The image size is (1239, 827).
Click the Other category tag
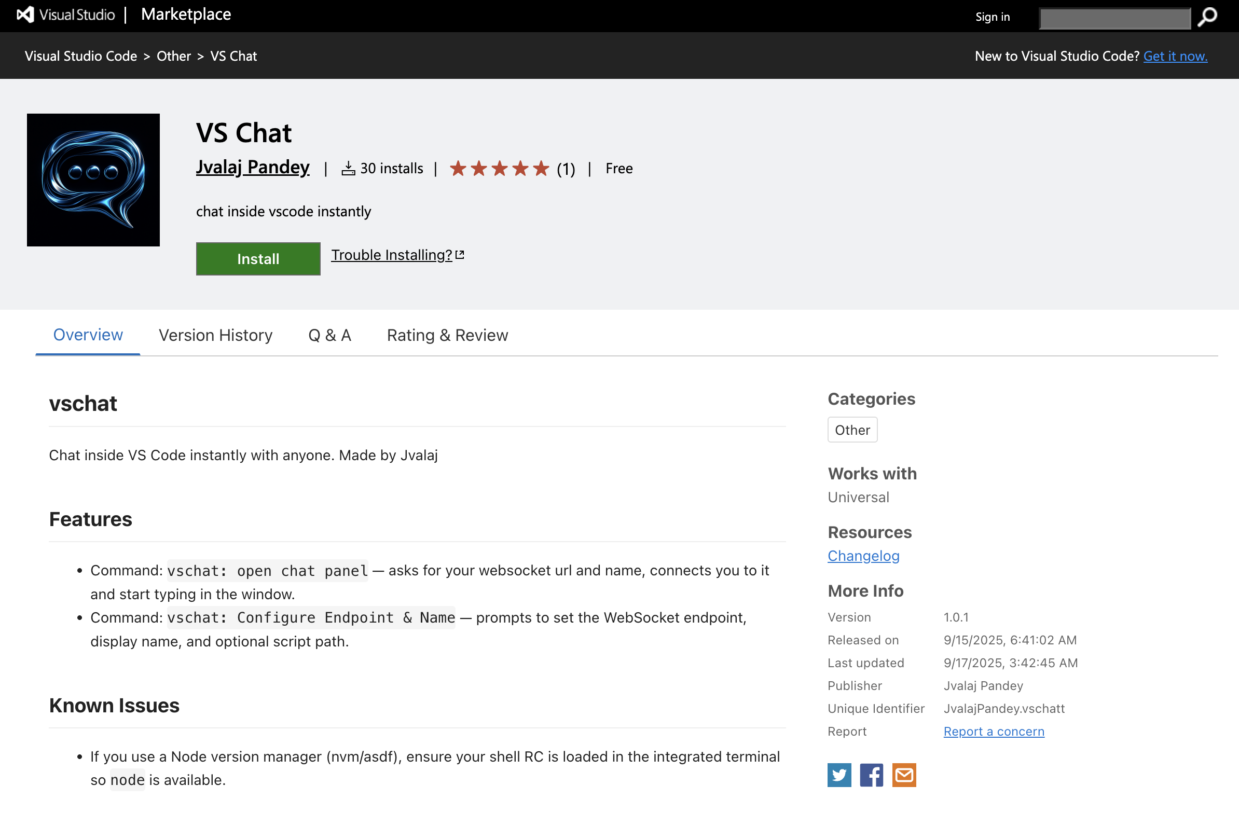pyautogui.click(x=852, y=430)
